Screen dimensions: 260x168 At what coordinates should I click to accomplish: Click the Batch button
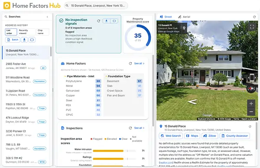(x=13, y=40)
